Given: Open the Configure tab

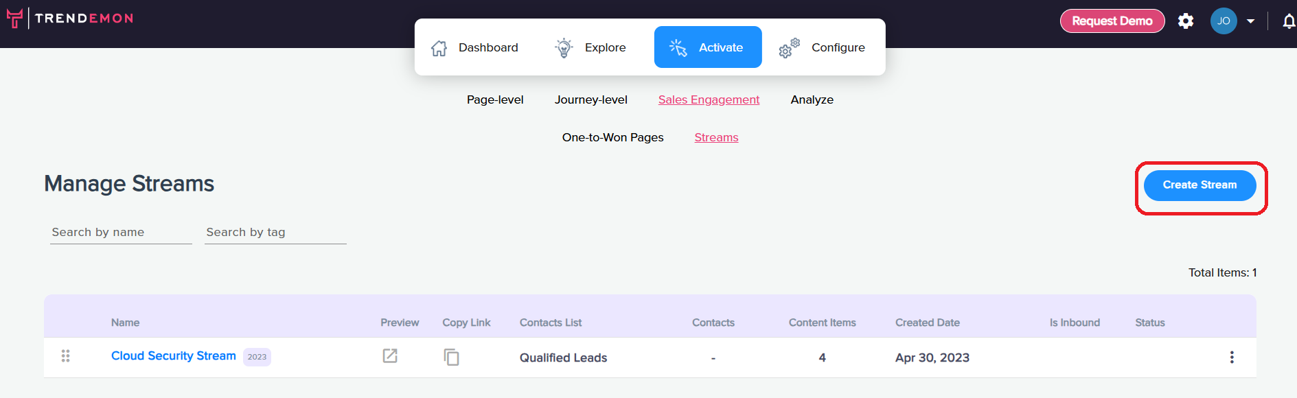Looking at the screenshot, I should point(823,47).
